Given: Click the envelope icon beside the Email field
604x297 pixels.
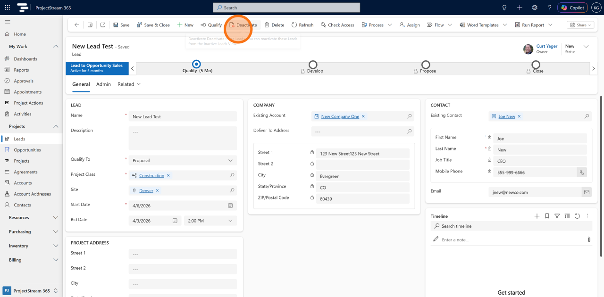Looking at the screenshot, I should click(x=587, y=192).
